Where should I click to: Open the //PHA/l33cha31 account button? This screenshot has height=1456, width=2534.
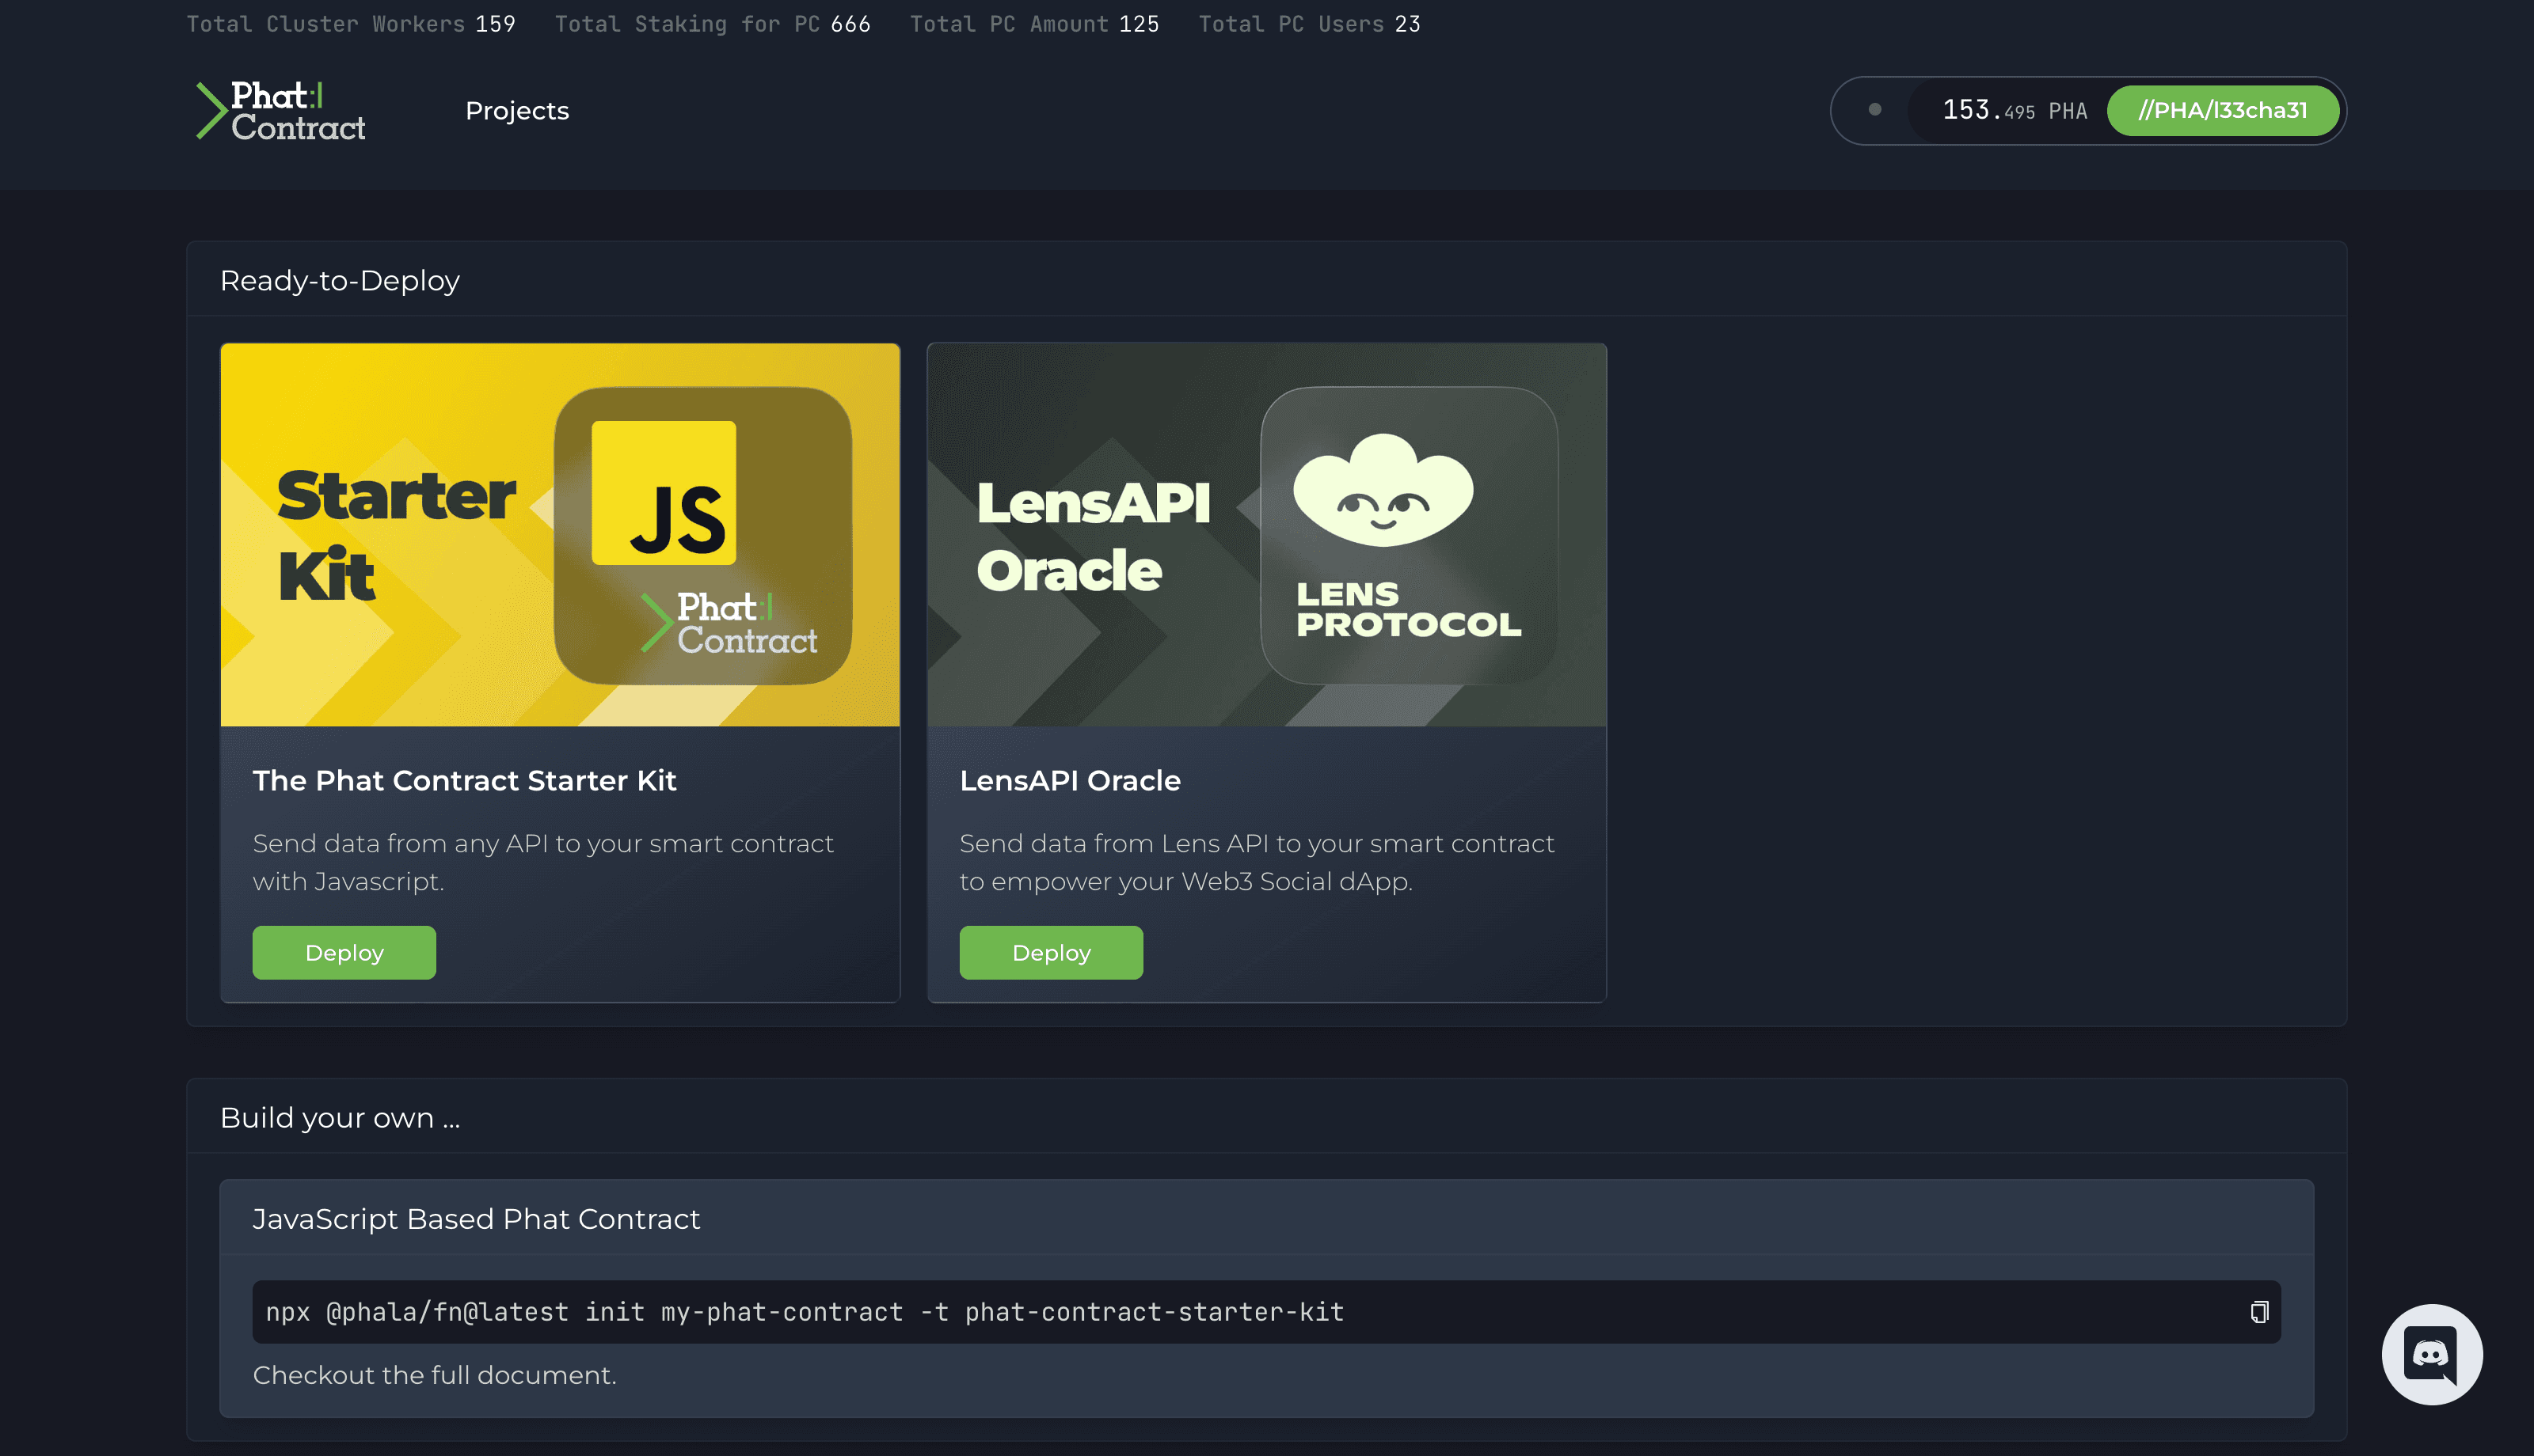coord(2222,110)
